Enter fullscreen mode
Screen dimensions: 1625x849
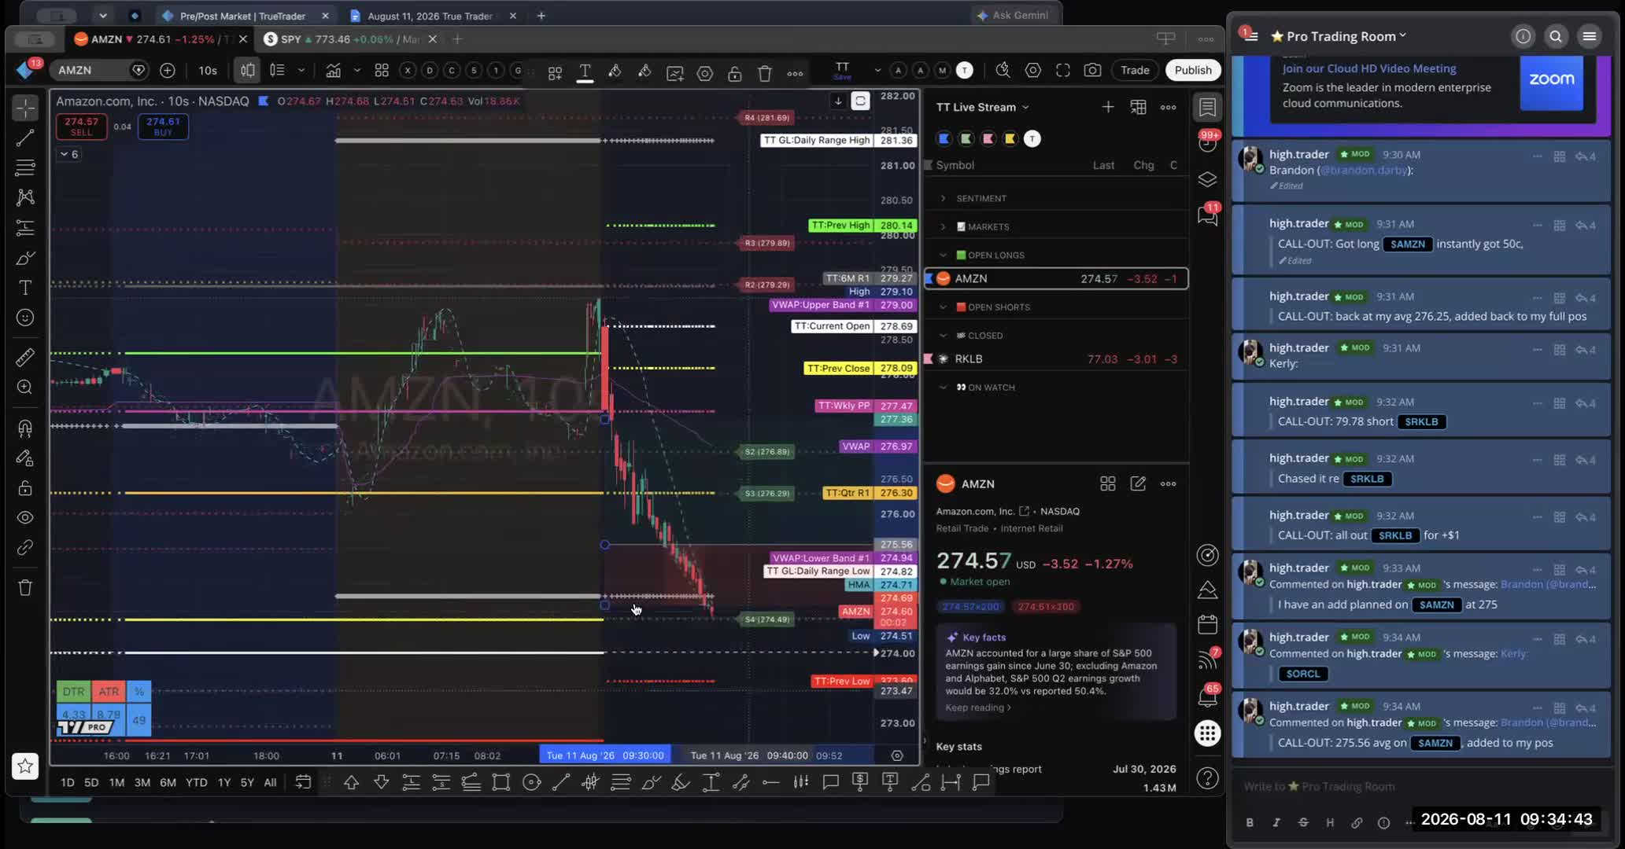pos(1062,70)
